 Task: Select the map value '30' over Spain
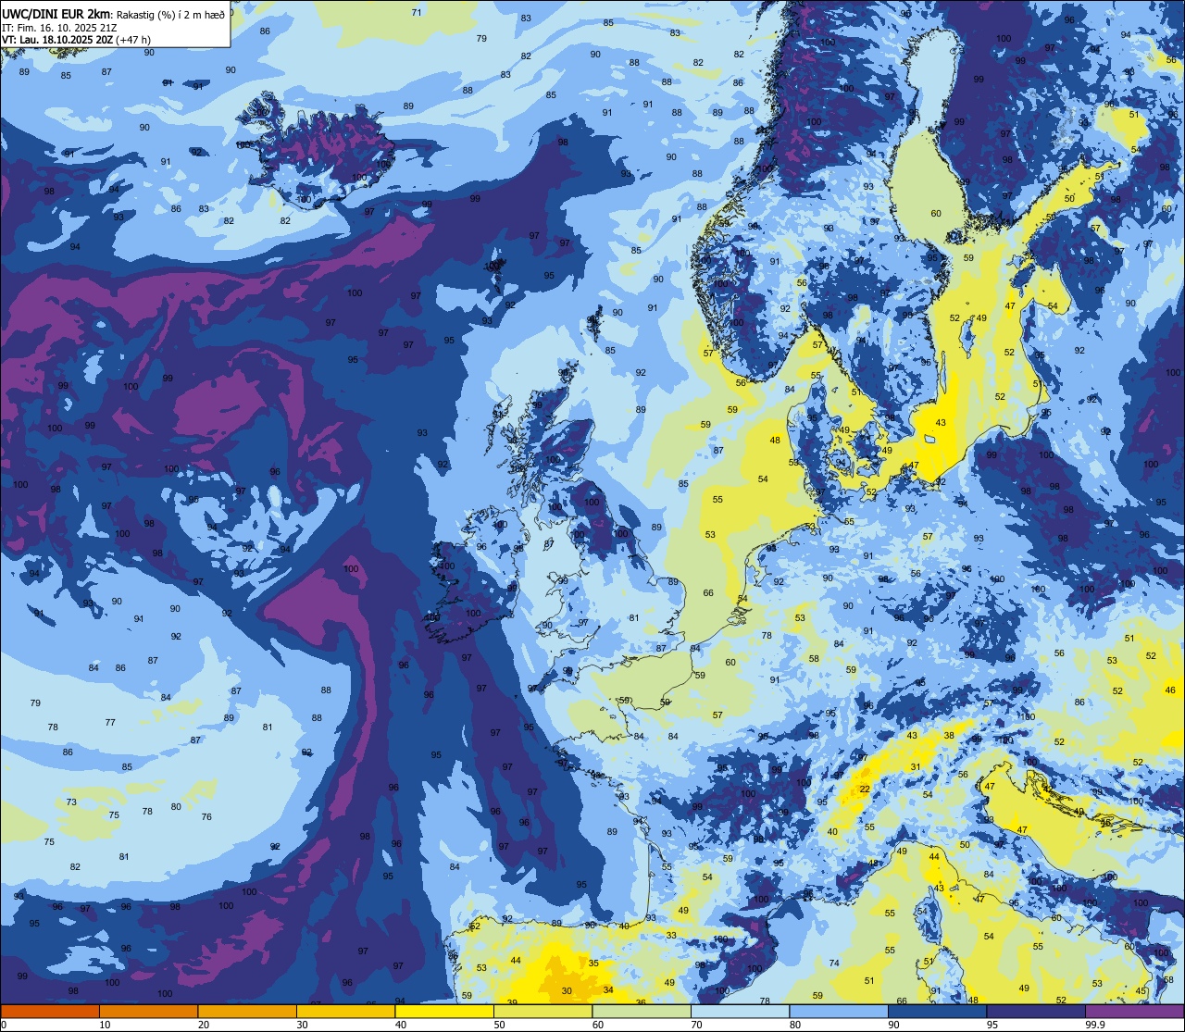coord(567,990)
